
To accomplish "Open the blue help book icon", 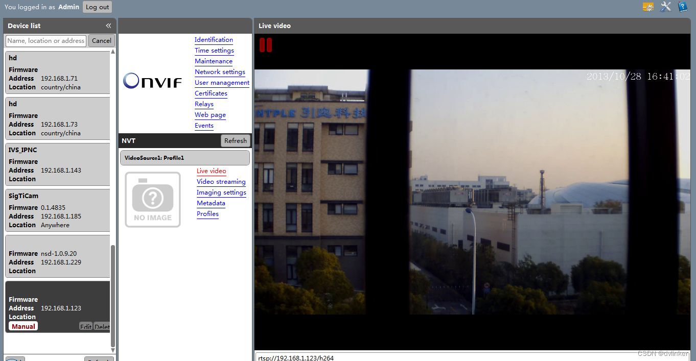I will 683,7.
